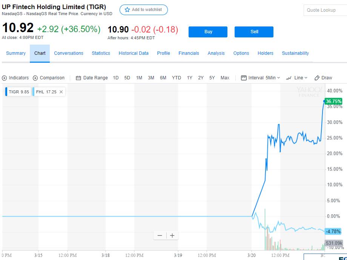This screenshot has width=347, height=260.
Task: Click the Interval ruler icon
Action: (244, 78)
